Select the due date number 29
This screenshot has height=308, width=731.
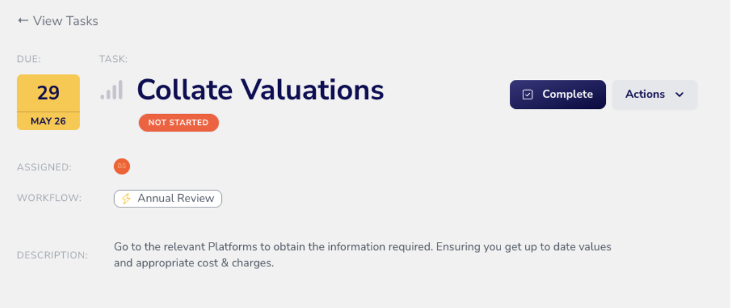coord(48,93)
